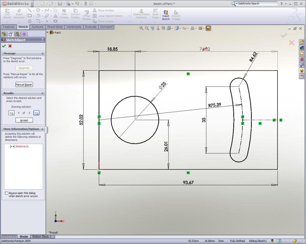
Task: Click the Stretch Entities tool
Action: 176,15
